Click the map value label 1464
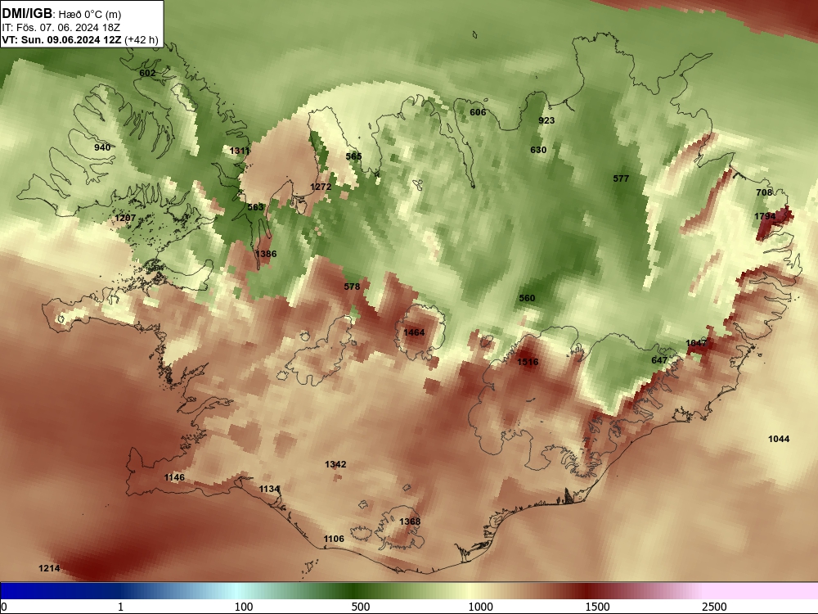This screenshot has width=818, height=614. click(x=414, y=332)
